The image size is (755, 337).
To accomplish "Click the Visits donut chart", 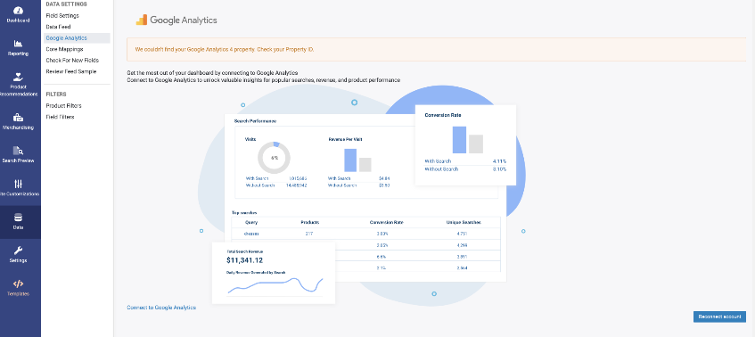I will tap(274, 158).
